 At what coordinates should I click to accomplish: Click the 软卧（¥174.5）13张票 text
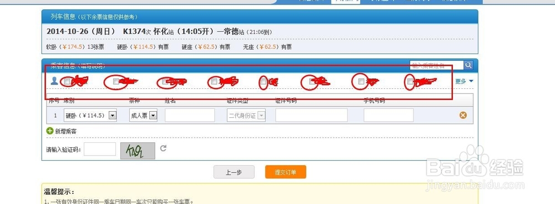click(x=75, y=47)
